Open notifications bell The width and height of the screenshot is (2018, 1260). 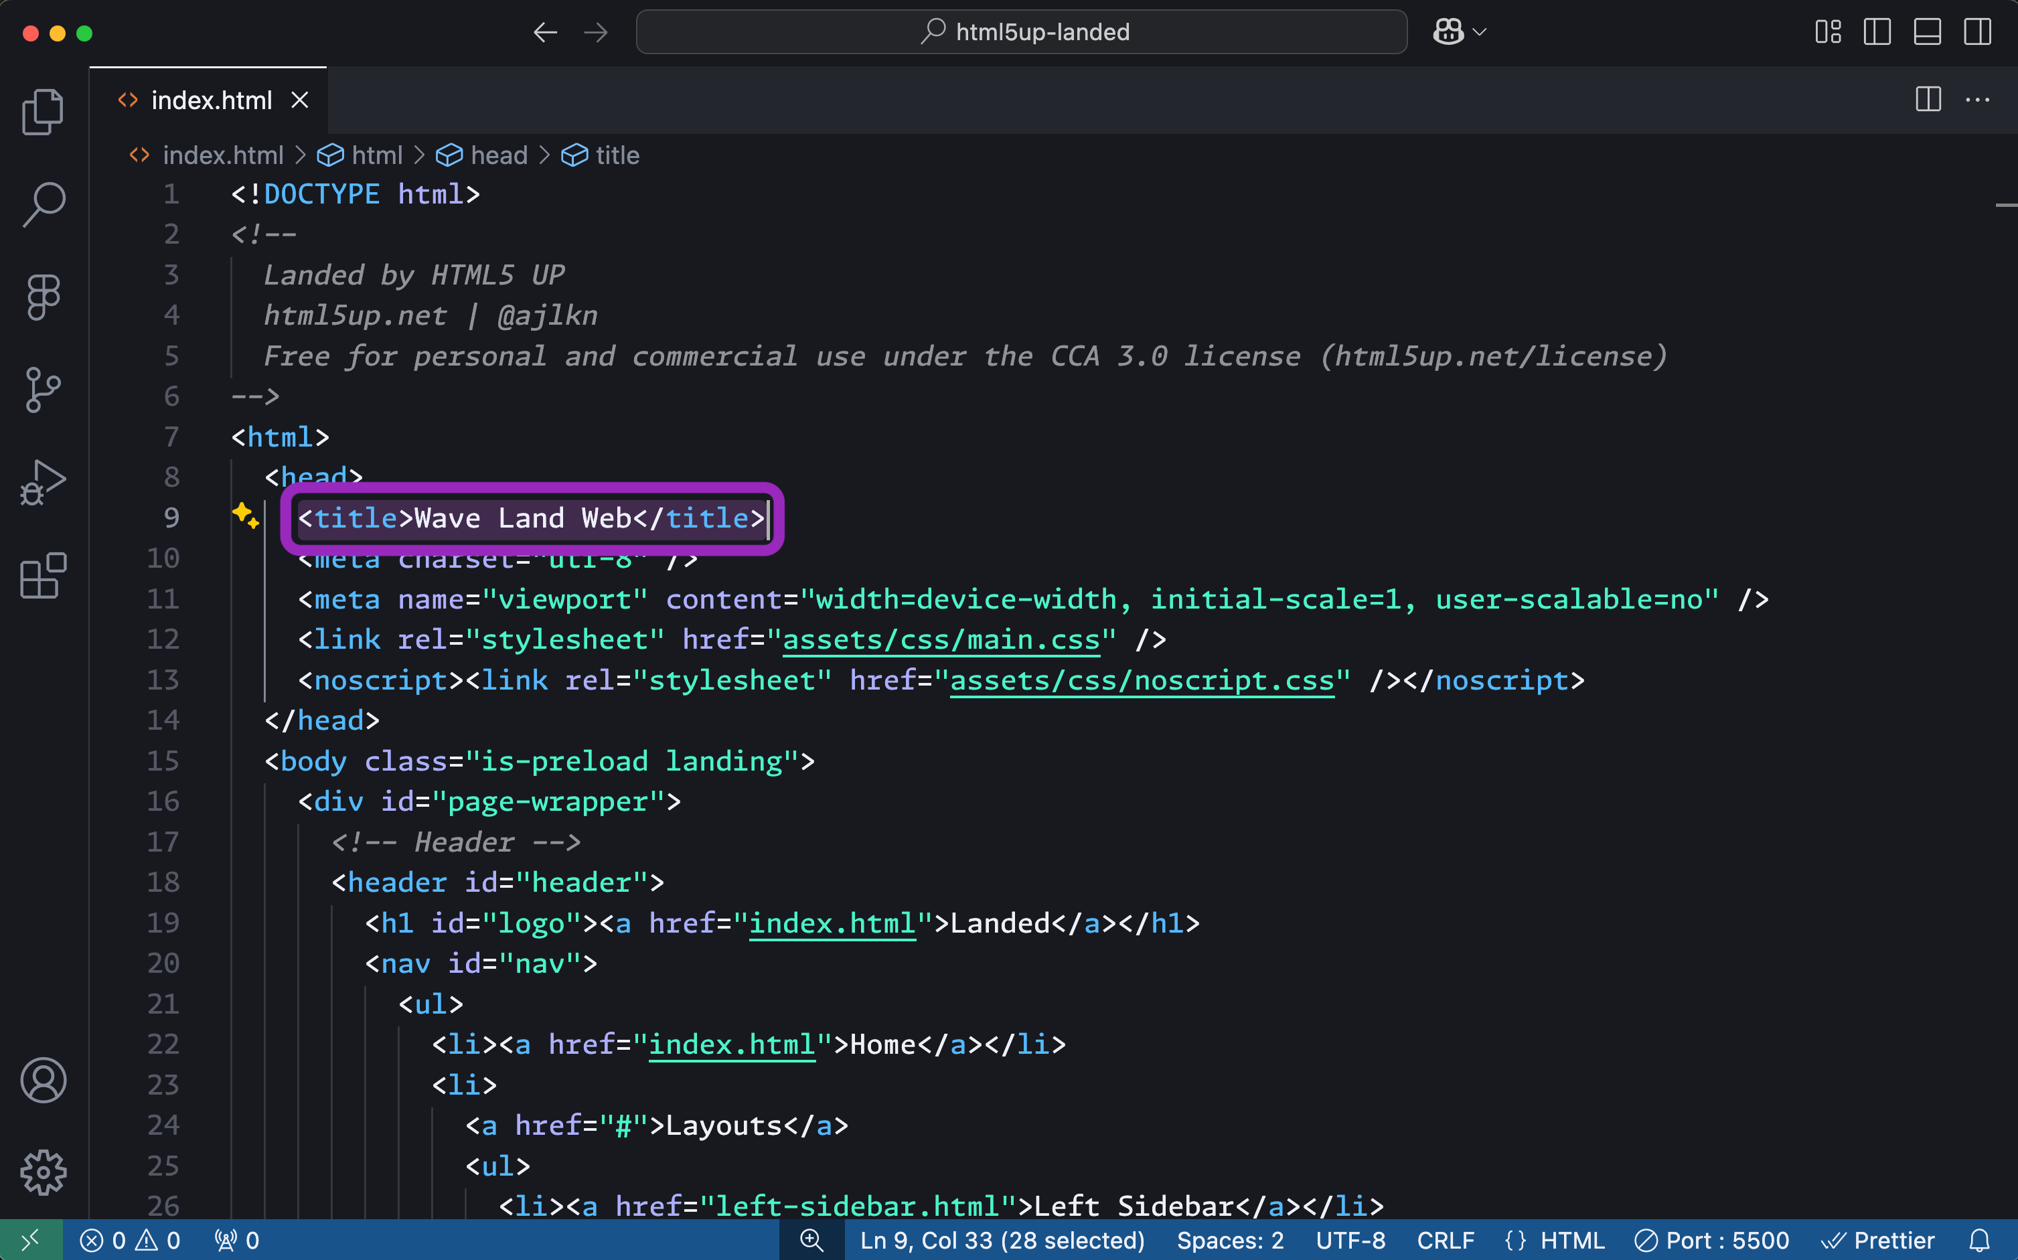(x=1981, y=1240)
